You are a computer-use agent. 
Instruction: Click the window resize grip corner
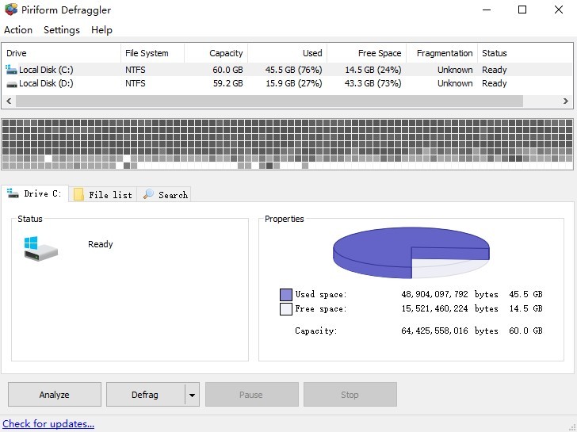[572, 427]
